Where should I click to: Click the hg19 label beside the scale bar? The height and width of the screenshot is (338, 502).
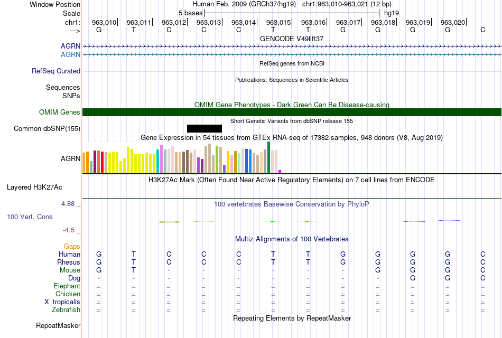(392, 13)
